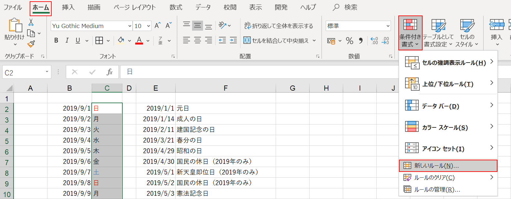
Task: Click the phonetic guide (ア亜) icon
Action: click(160, 41)
